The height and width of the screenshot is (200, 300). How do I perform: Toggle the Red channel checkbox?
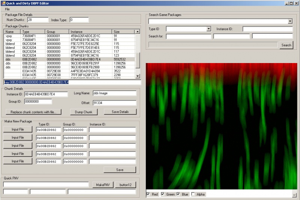(148, 194)
